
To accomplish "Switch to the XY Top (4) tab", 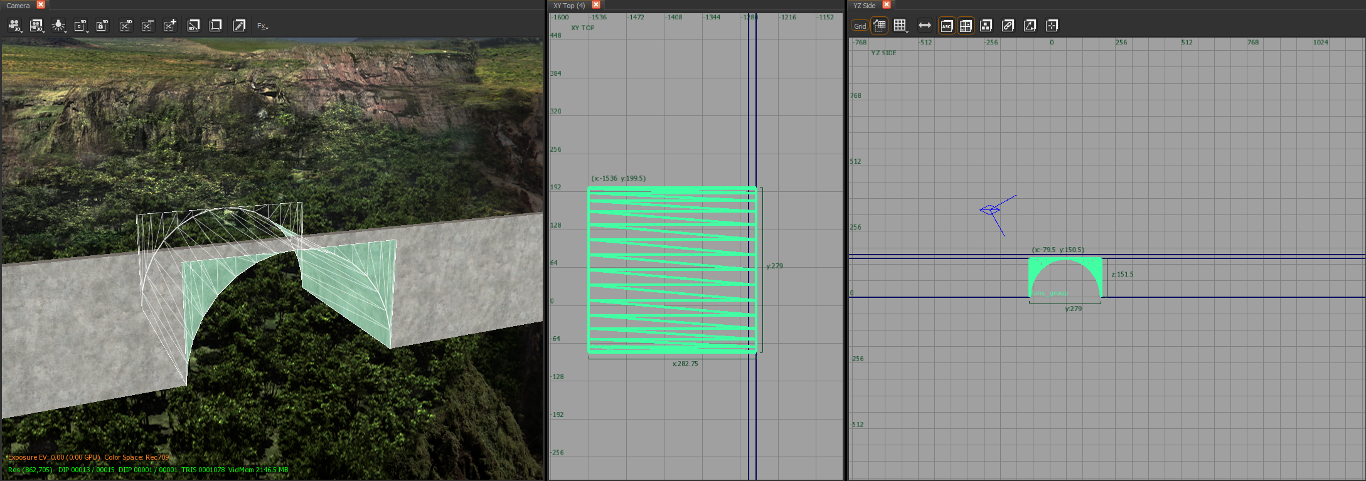I will point(569,5).
